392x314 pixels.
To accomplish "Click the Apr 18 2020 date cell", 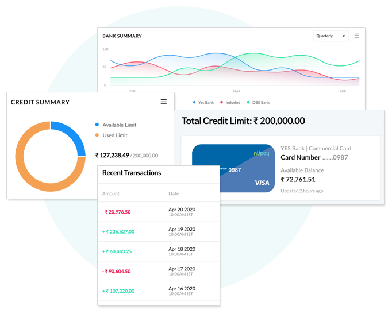I will point(182,251).
